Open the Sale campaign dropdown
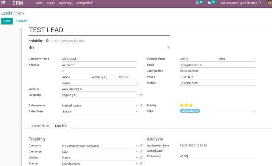Viewport: 272px width, 166px height. point(136,151)
